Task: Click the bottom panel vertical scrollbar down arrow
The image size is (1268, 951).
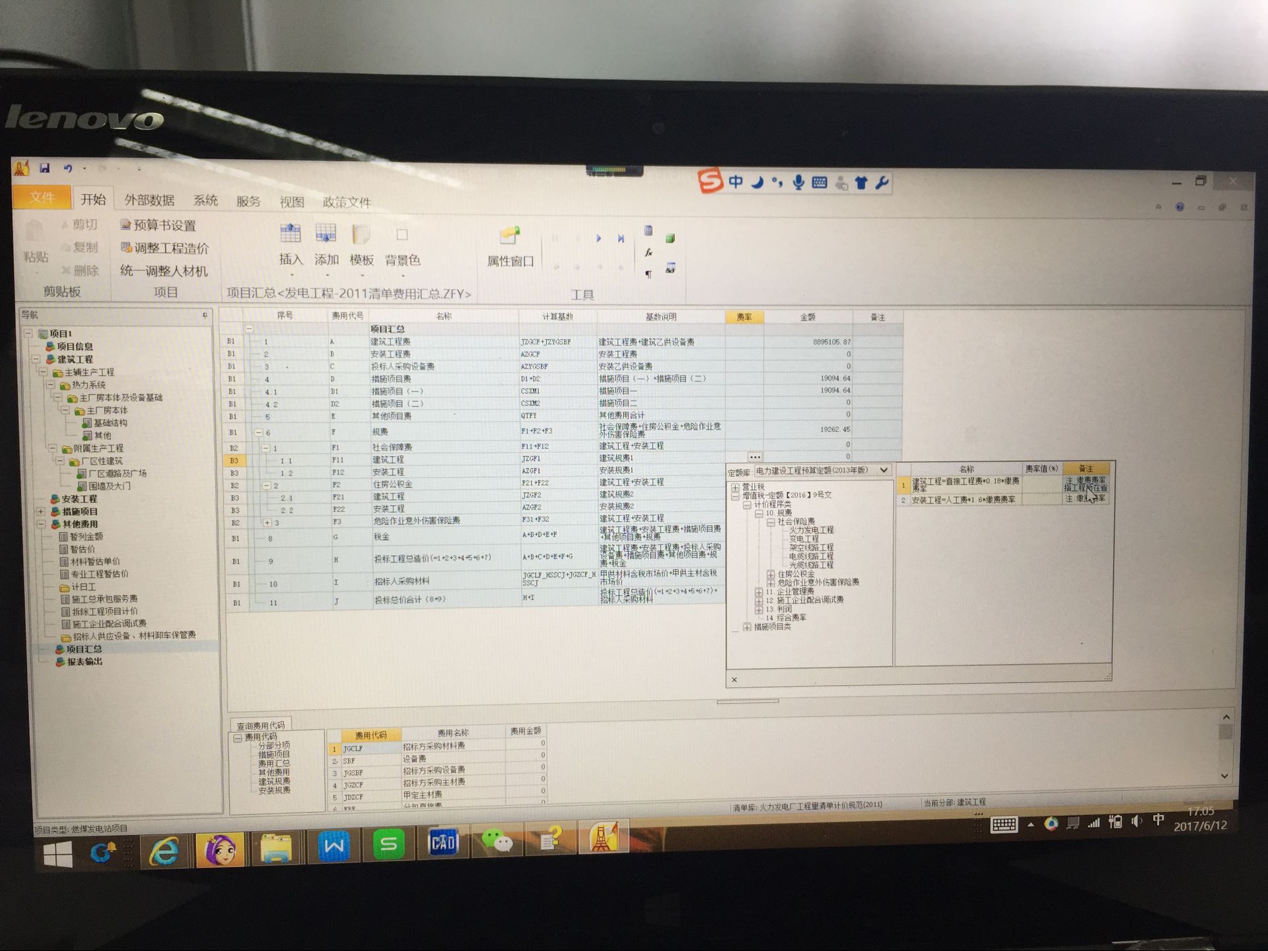Action: click(1225, 776)
